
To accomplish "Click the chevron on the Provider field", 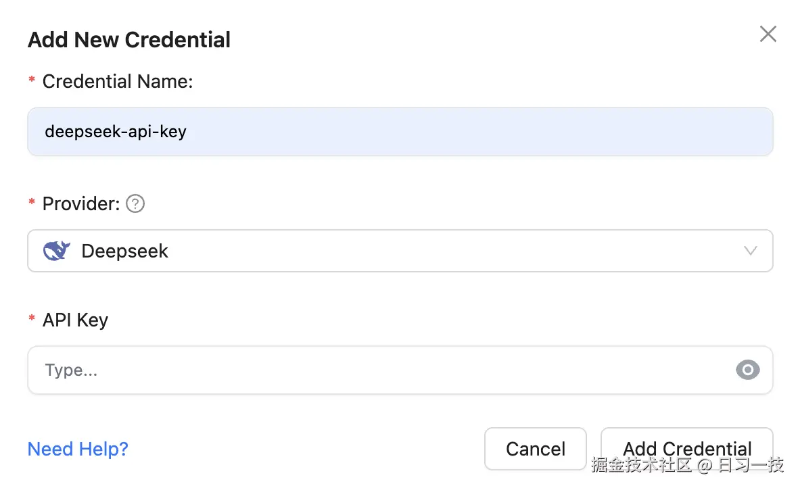I will click(750, 251).
